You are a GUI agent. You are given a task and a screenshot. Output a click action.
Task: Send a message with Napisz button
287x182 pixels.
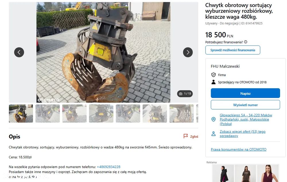245,93
